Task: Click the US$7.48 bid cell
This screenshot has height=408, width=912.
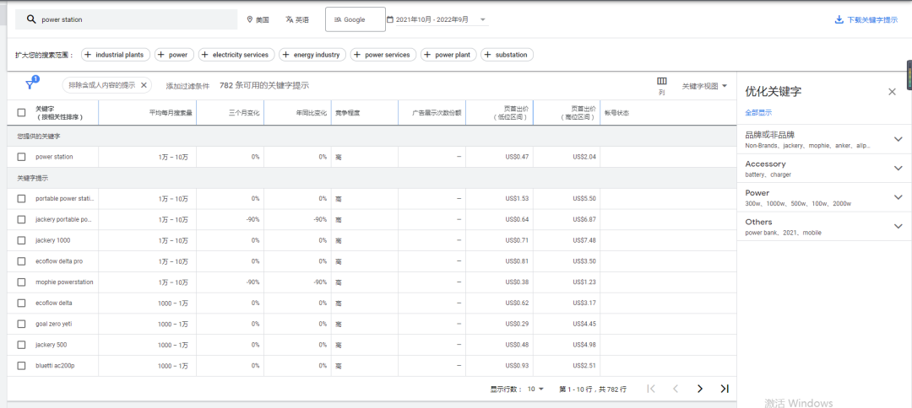Action: click(584, 240)
